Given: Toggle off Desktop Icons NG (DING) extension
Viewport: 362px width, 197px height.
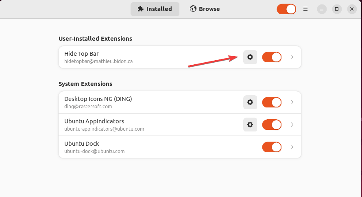Looking at the screenshot, I should point(272,102).
